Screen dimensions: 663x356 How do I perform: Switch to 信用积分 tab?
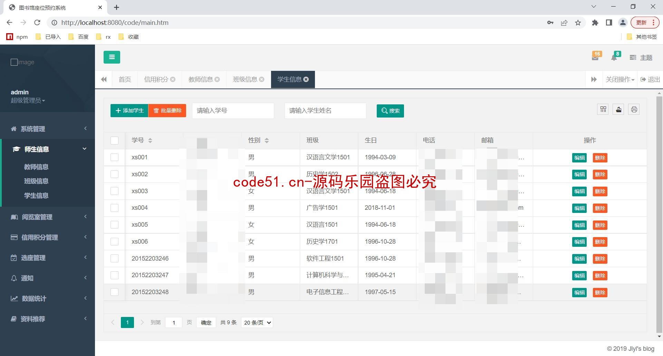[x=156, y=79]
